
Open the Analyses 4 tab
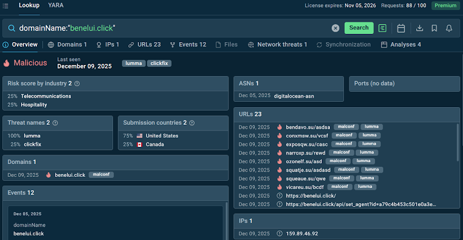coord(401,44)
